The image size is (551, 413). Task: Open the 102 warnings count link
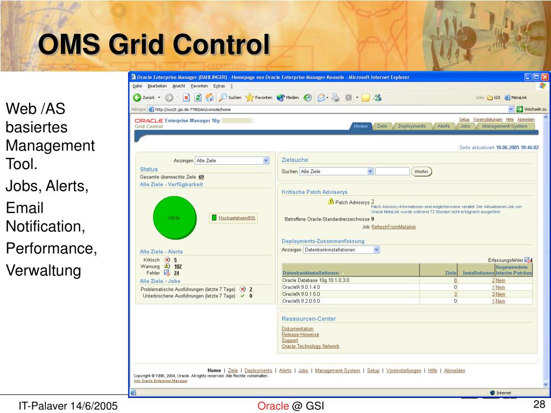tap(178, 267)
